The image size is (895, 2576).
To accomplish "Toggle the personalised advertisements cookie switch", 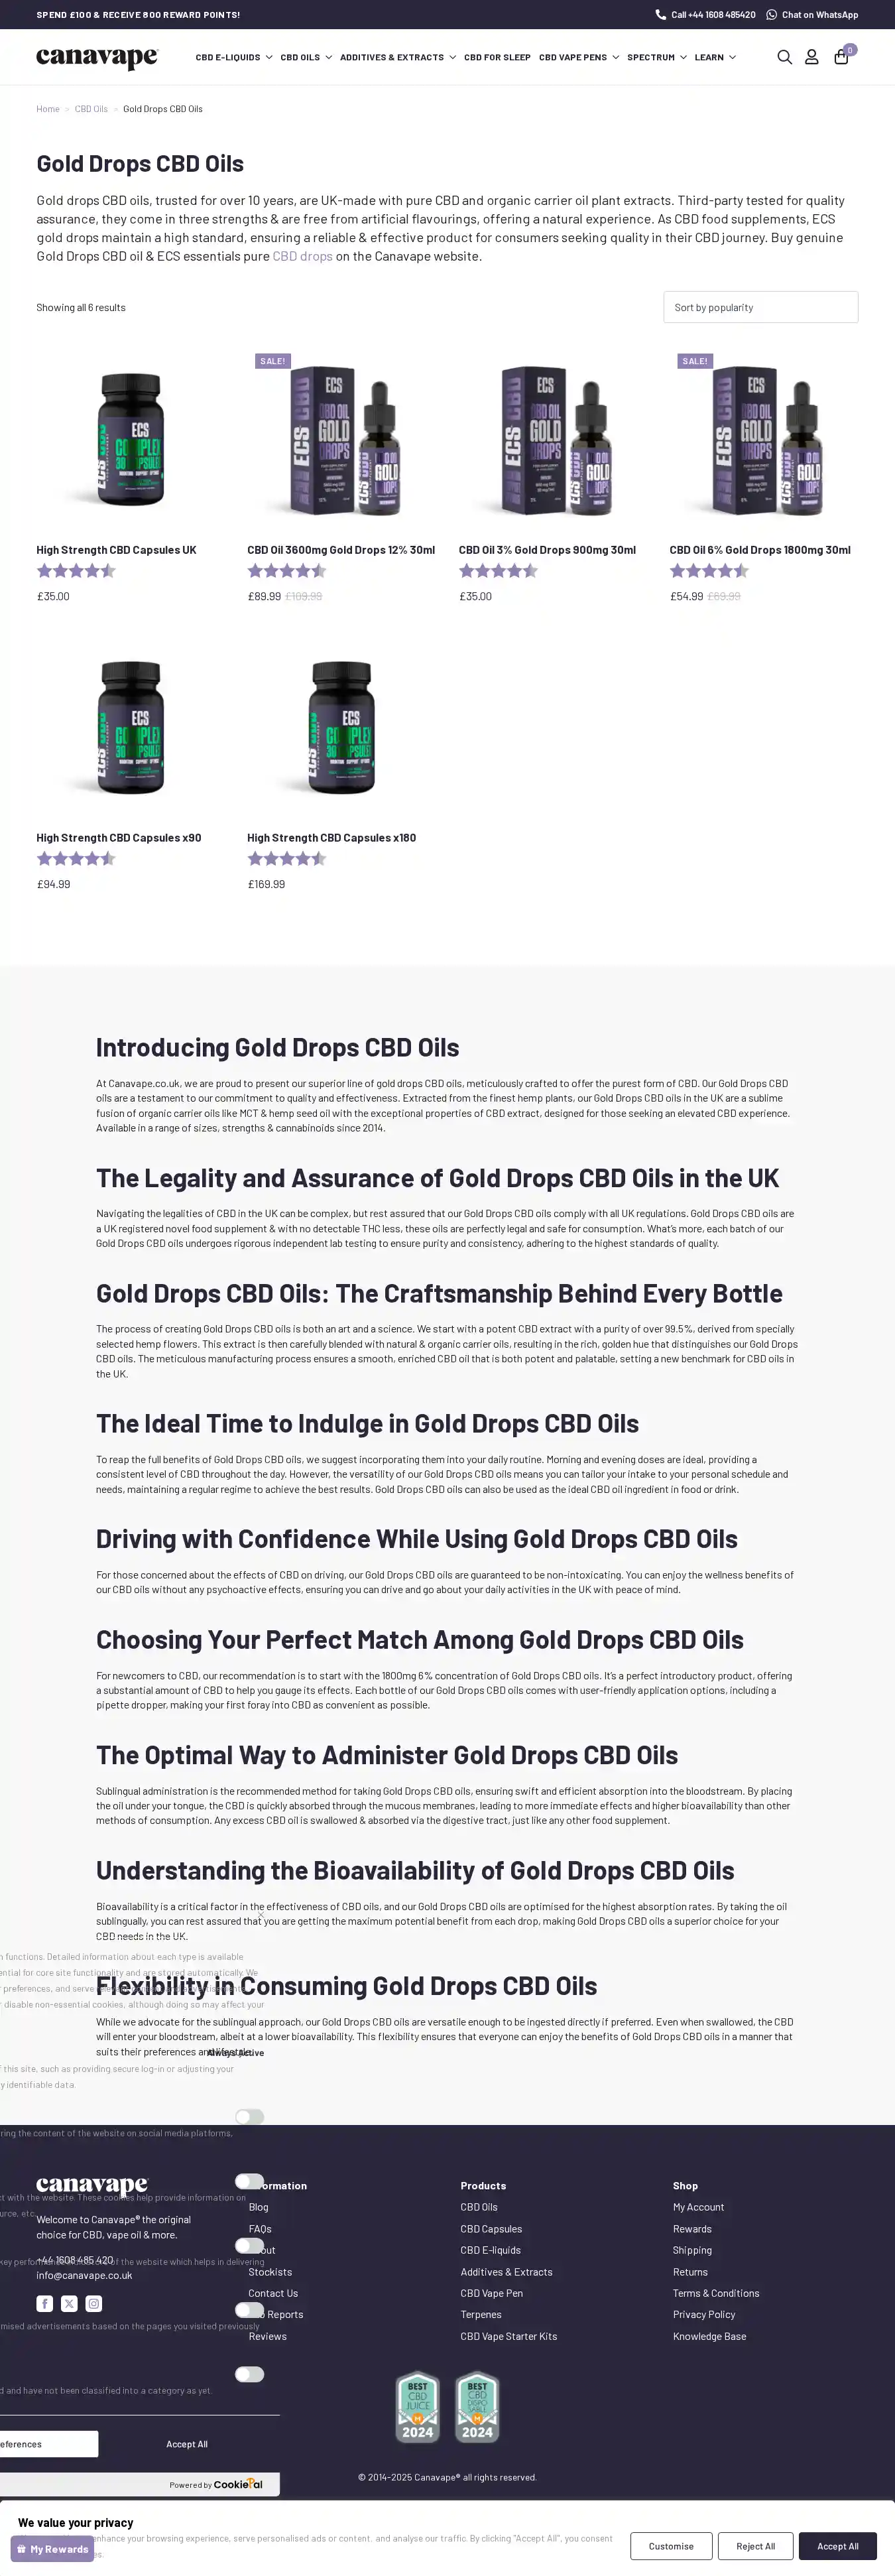I will [249, 2310].
